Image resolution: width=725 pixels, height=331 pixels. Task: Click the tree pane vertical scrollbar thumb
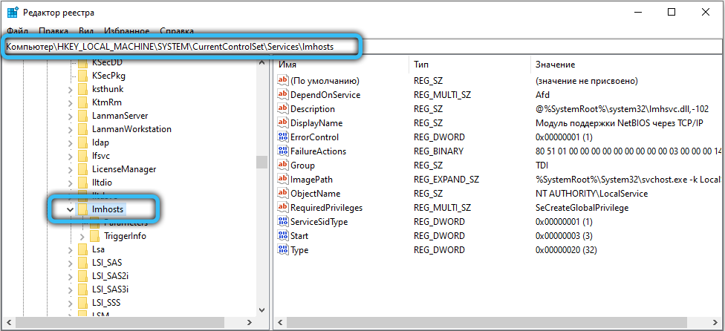coord(261,162)
